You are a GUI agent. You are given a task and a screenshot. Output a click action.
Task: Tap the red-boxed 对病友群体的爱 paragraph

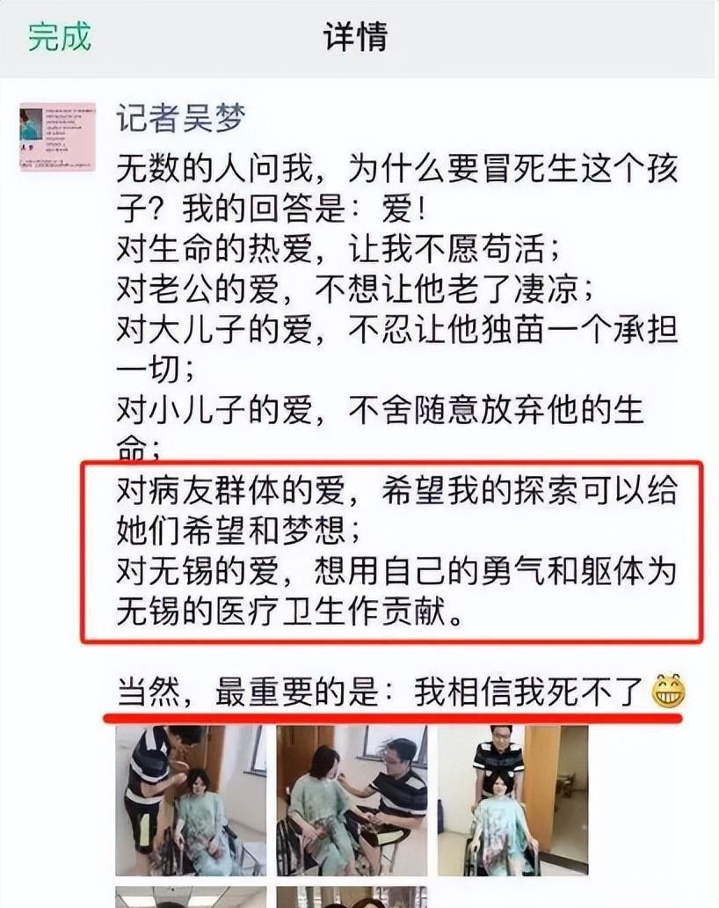click(x=396, y=509)
